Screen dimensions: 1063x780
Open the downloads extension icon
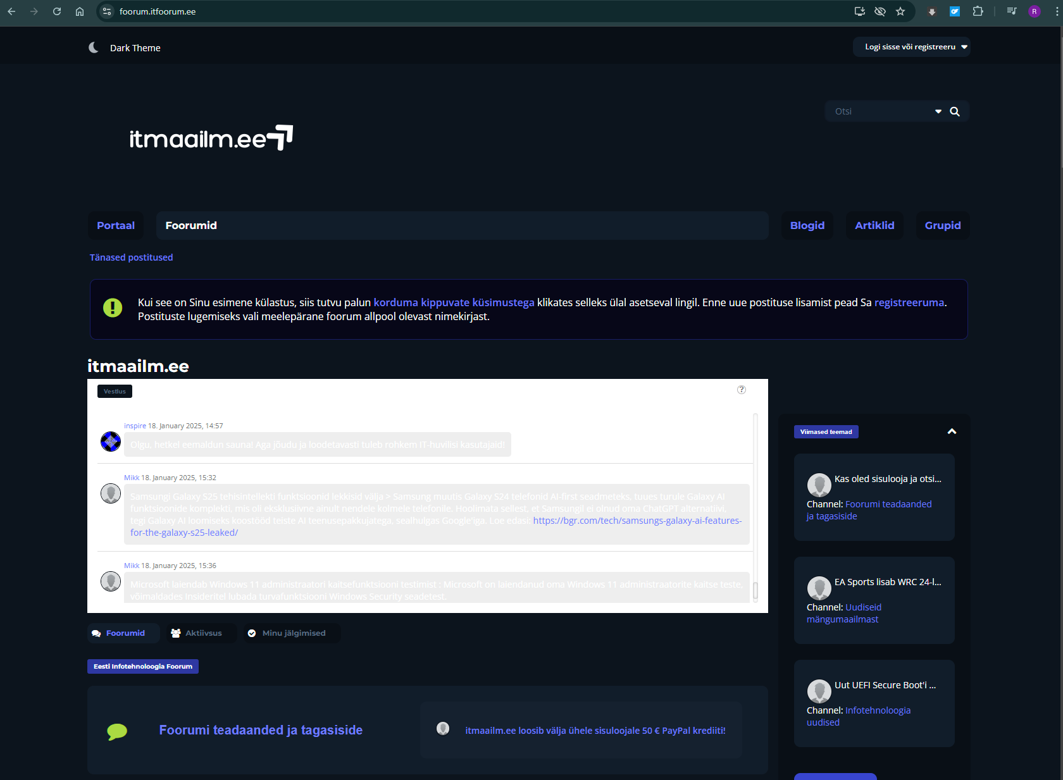point(932,11)
